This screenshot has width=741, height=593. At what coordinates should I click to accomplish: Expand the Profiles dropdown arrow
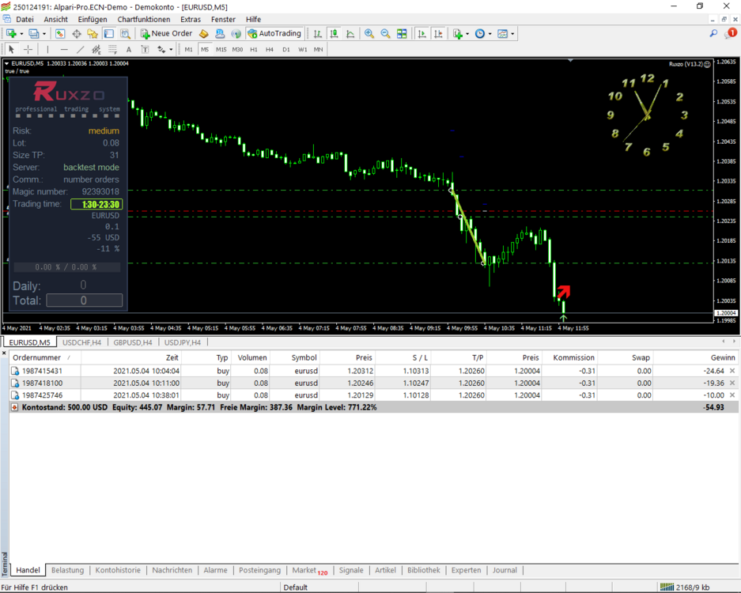coord(44,33)
